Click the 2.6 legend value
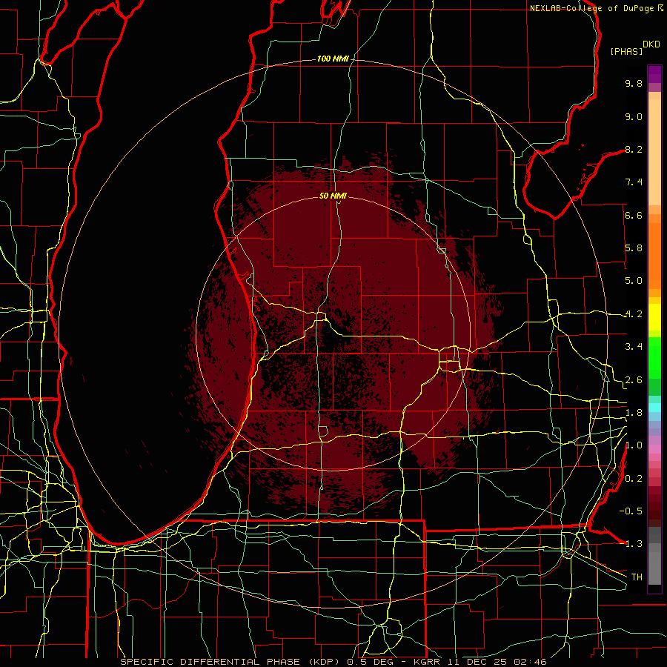 click(x=634, y=380)
